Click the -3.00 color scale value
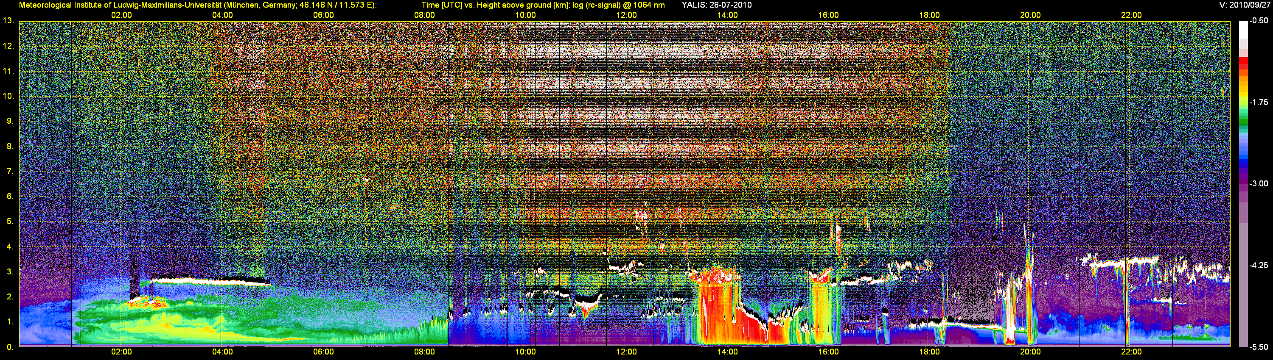The height and width of the screenshot is (360, 1273). 1259,184
